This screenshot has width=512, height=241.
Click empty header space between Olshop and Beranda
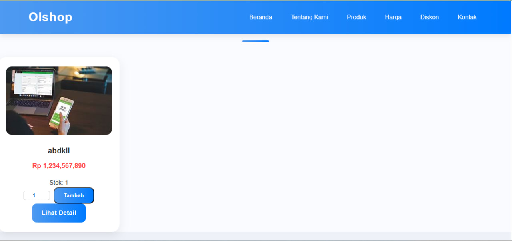click(160, 17)
